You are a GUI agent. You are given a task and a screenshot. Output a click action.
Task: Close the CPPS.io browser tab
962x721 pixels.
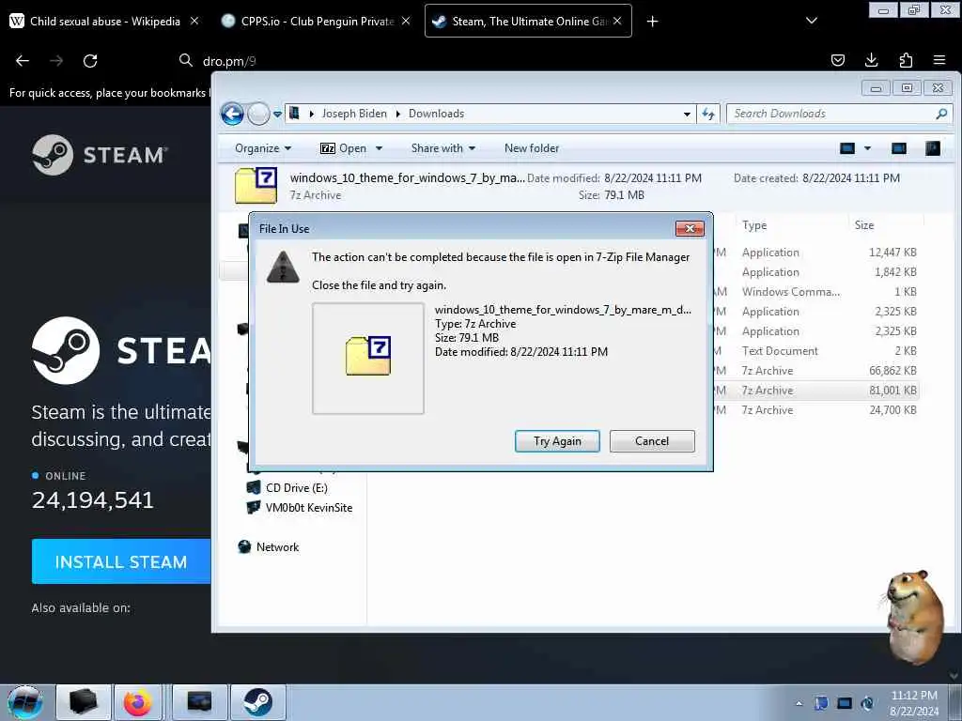coord(406,21)
